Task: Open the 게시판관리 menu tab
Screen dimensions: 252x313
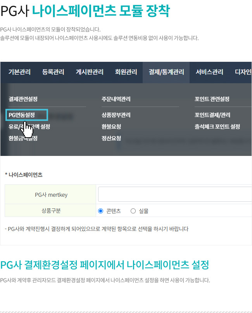Action: tap(90, 72)
